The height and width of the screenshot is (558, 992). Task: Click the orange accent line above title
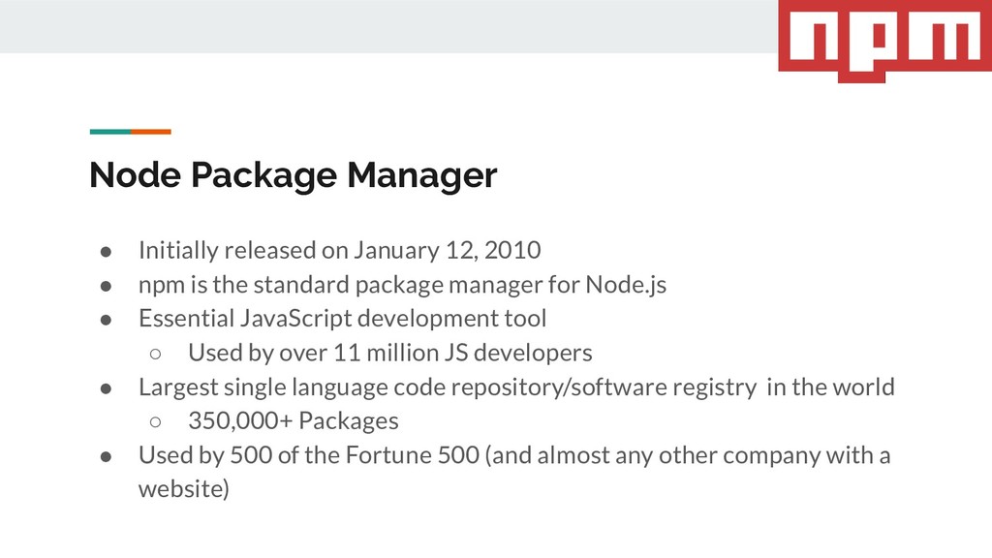point(151,132)
